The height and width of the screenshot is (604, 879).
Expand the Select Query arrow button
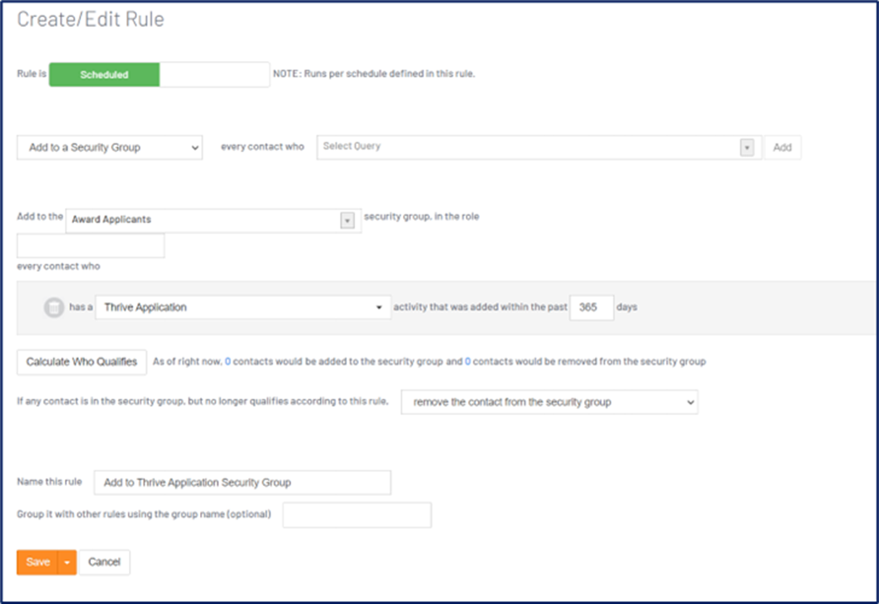click(746, 148)
